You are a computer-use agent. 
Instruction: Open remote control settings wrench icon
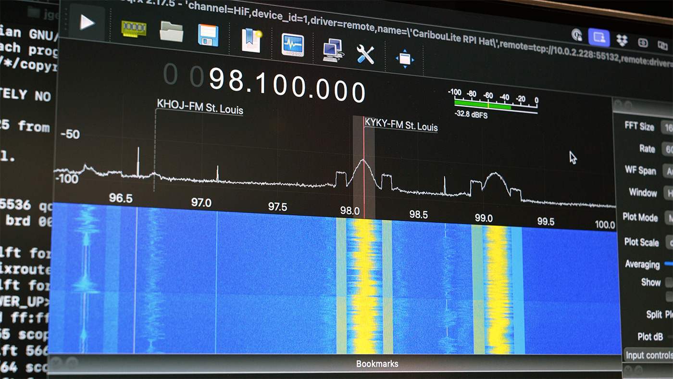pyautogui.click(x=365, y=54)
